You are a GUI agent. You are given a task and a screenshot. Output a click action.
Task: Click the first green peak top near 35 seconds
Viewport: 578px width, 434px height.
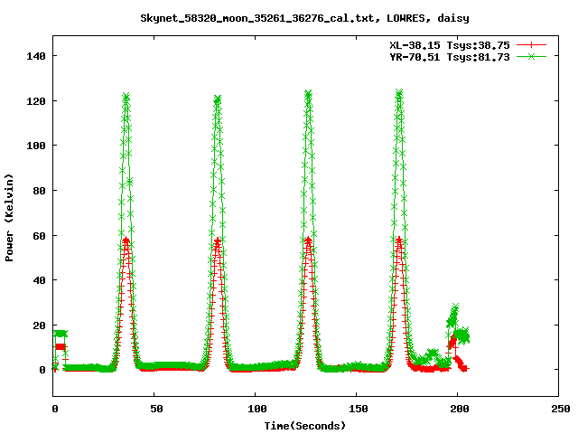126,98
